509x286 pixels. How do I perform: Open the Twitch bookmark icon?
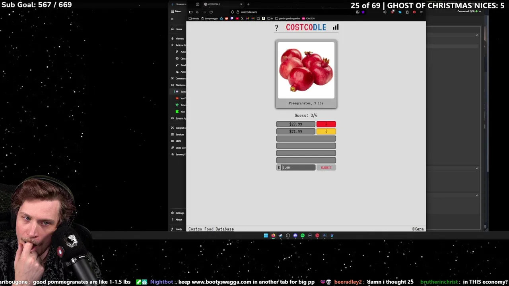click(232, 18)
